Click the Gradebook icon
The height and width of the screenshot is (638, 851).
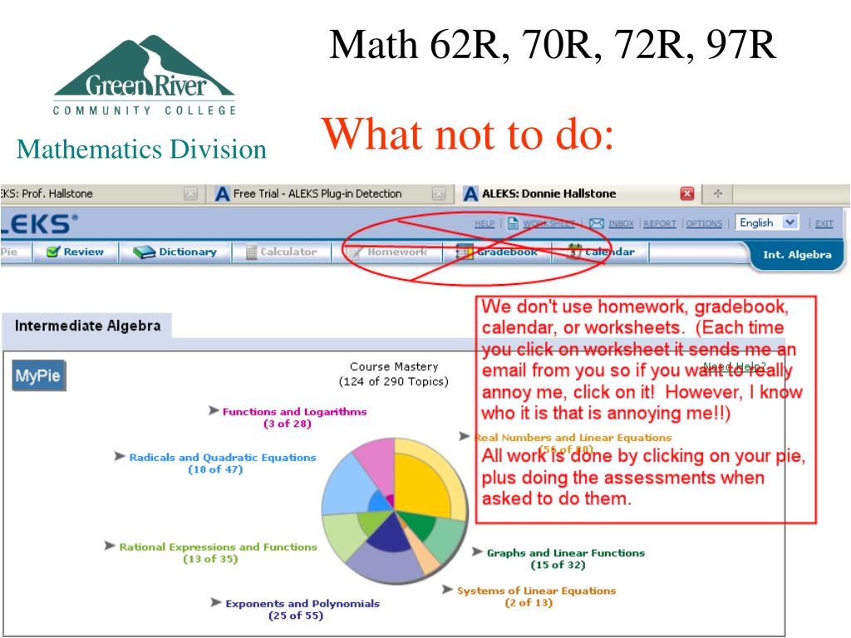[464, 253]
